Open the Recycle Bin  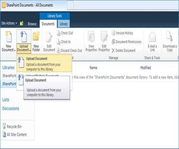[14, 127]
